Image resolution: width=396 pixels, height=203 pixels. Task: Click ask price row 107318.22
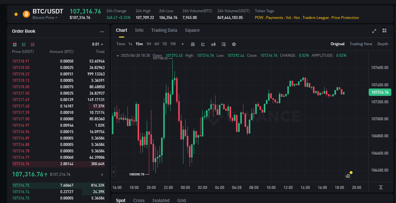pyautogui.click(x=58, y=74)
